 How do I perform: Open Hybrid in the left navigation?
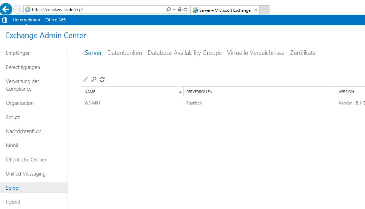point(13,202)
